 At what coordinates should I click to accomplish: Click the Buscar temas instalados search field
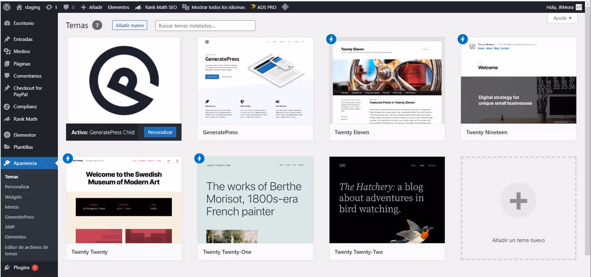(205, 26)
